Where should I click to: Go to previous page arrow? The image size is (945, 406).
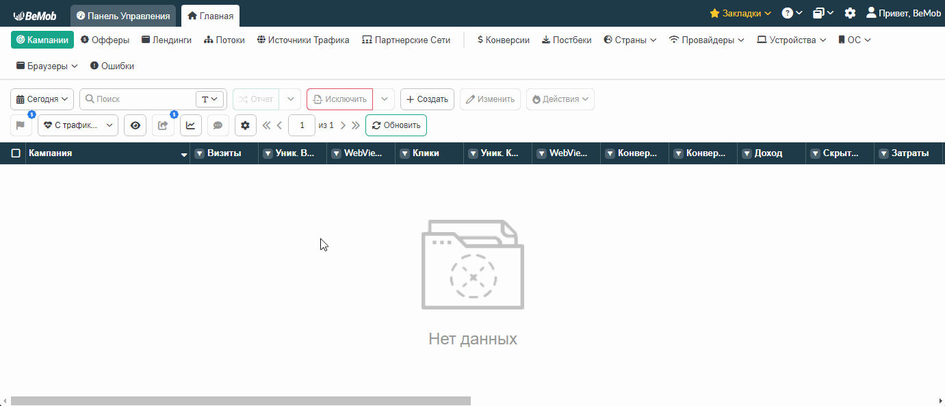tap(279, 125)
